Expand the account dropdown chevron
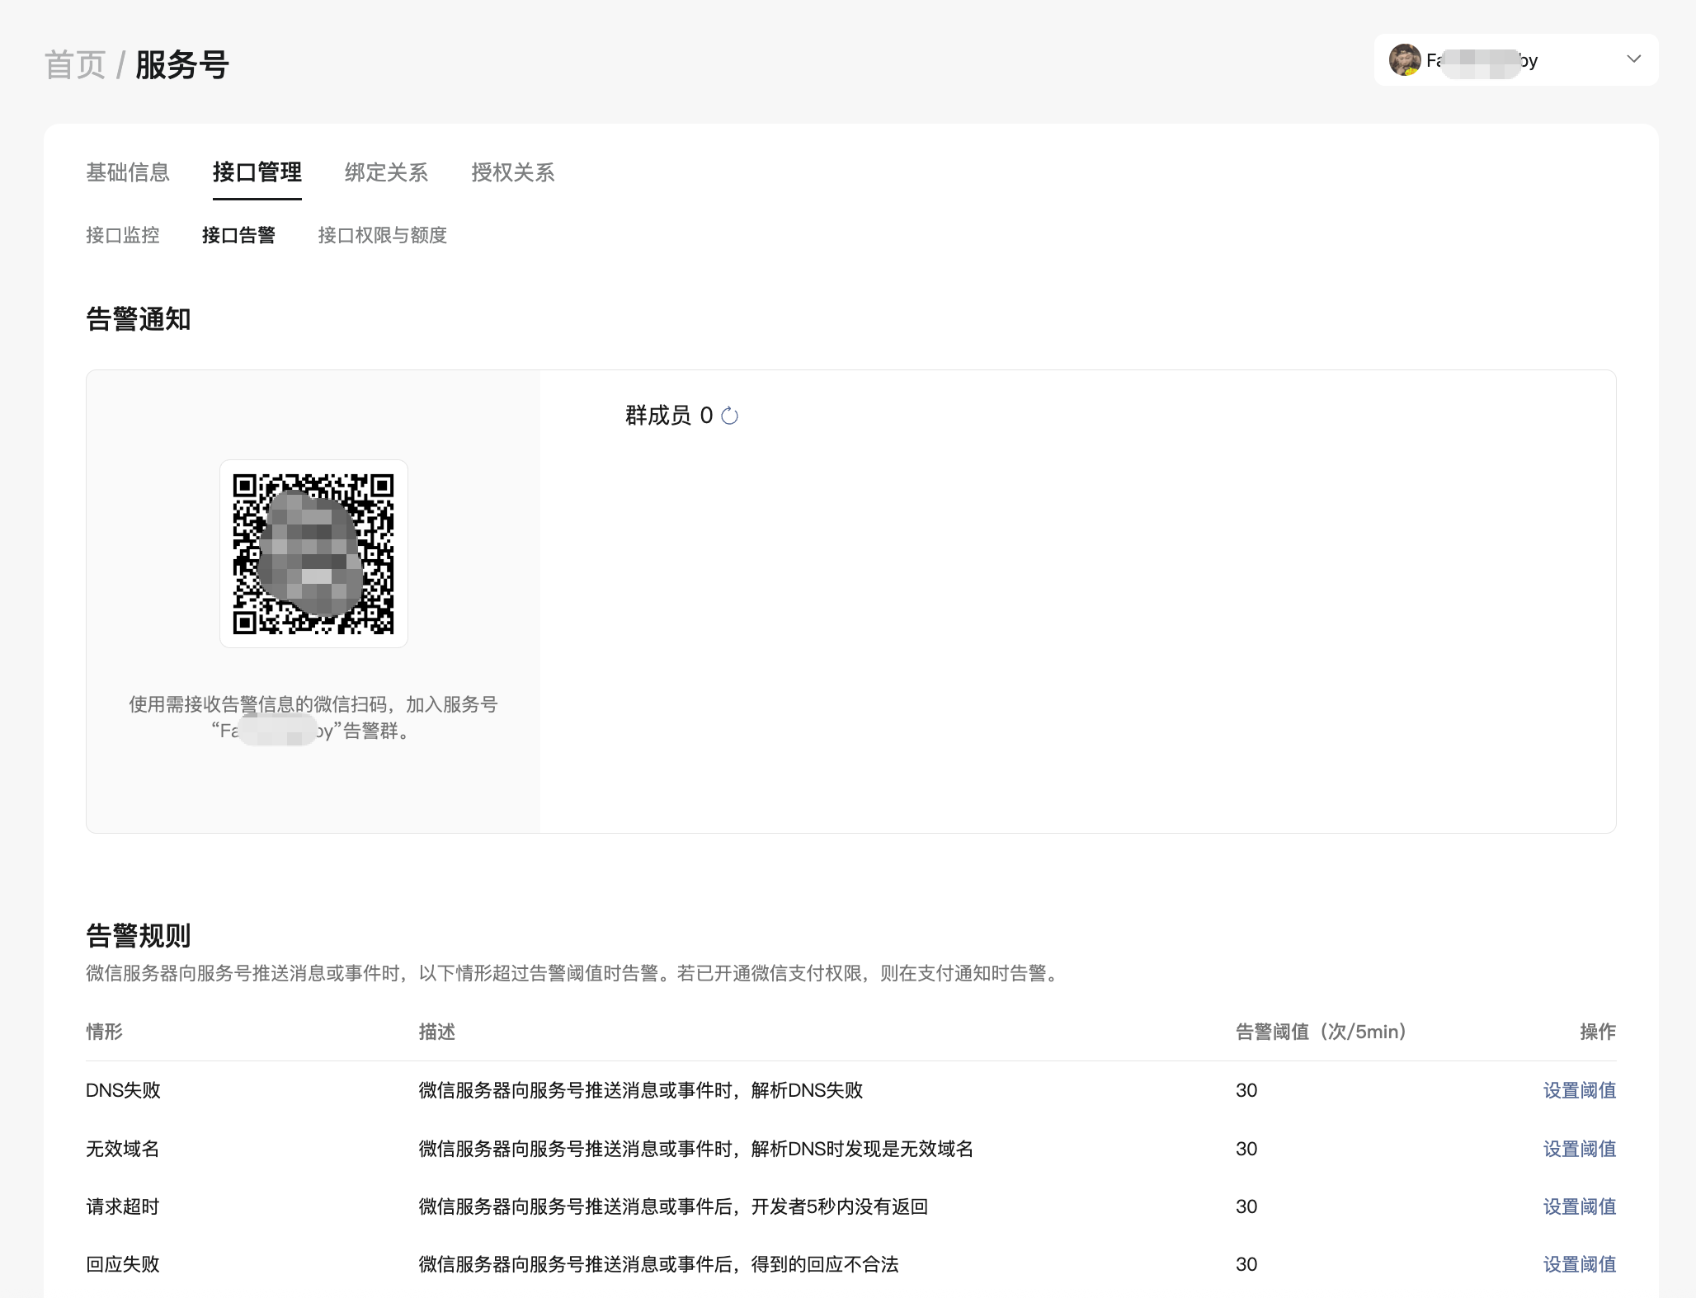This screenshot has width=1696, height=1298. [1633, 59]
